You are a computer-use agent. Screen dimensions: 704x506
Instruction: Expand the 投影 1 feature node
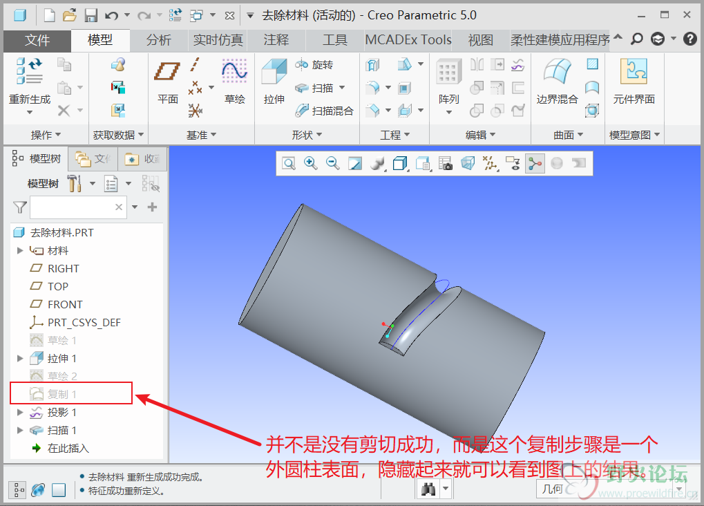click(20, 412)
